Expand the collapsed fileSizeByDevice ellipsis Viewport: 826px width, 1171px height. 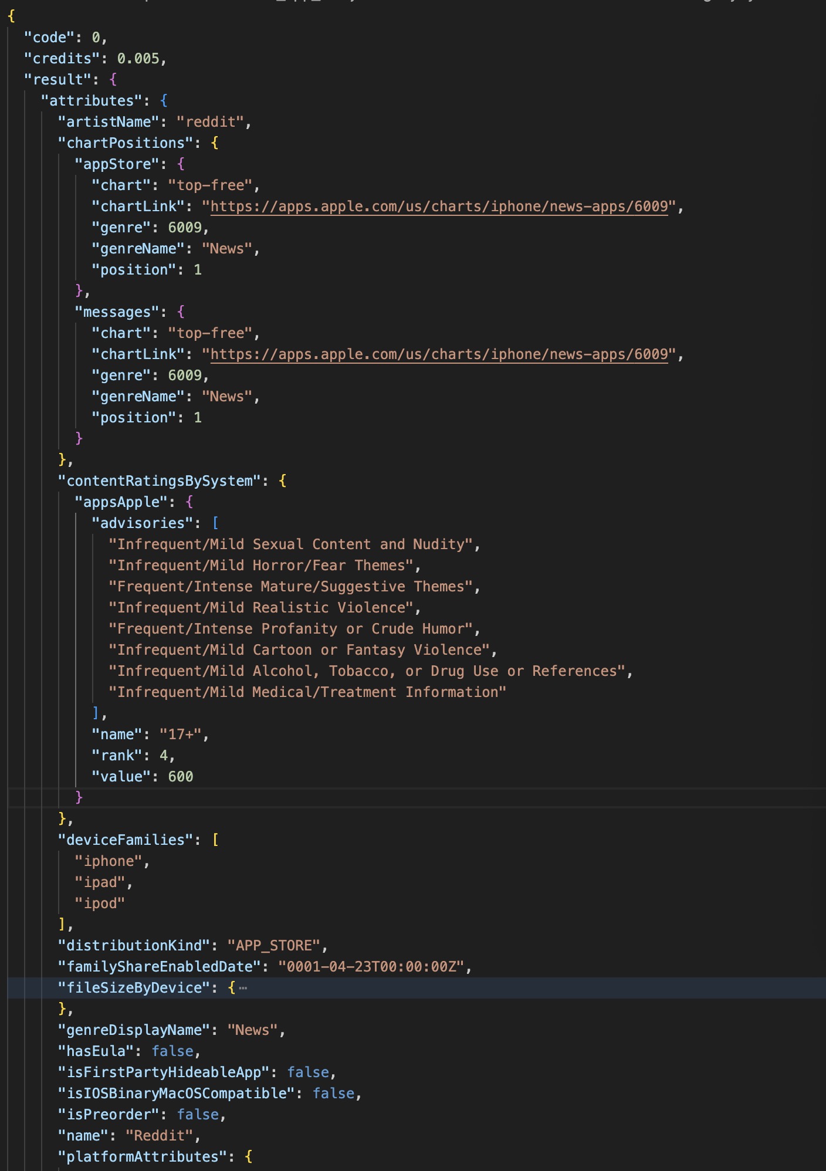pyautogui.click(x=243, y=988)
